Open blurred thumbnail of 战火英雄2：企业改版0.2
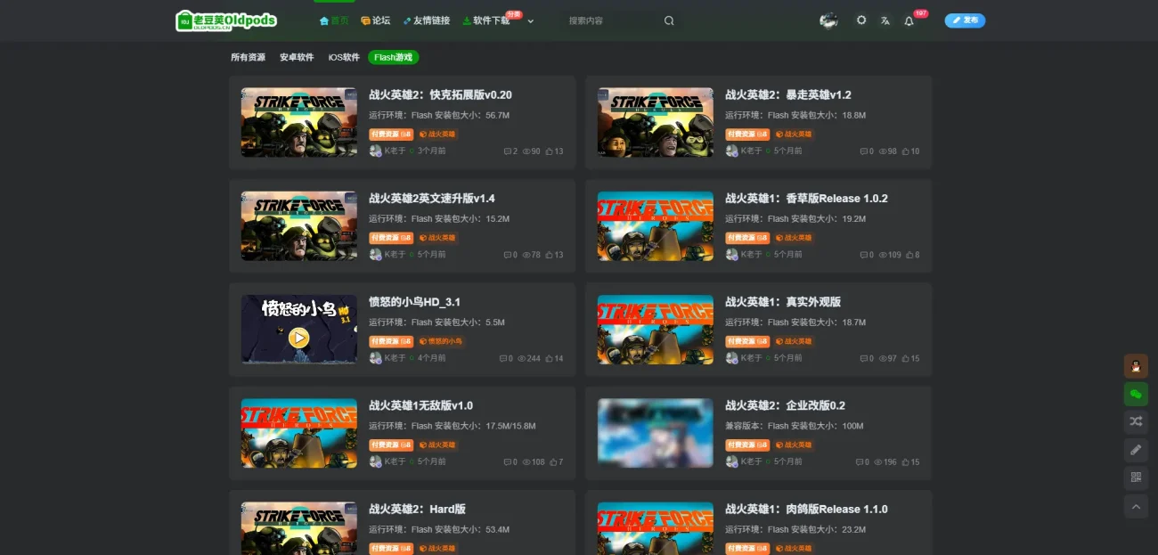 656,433
